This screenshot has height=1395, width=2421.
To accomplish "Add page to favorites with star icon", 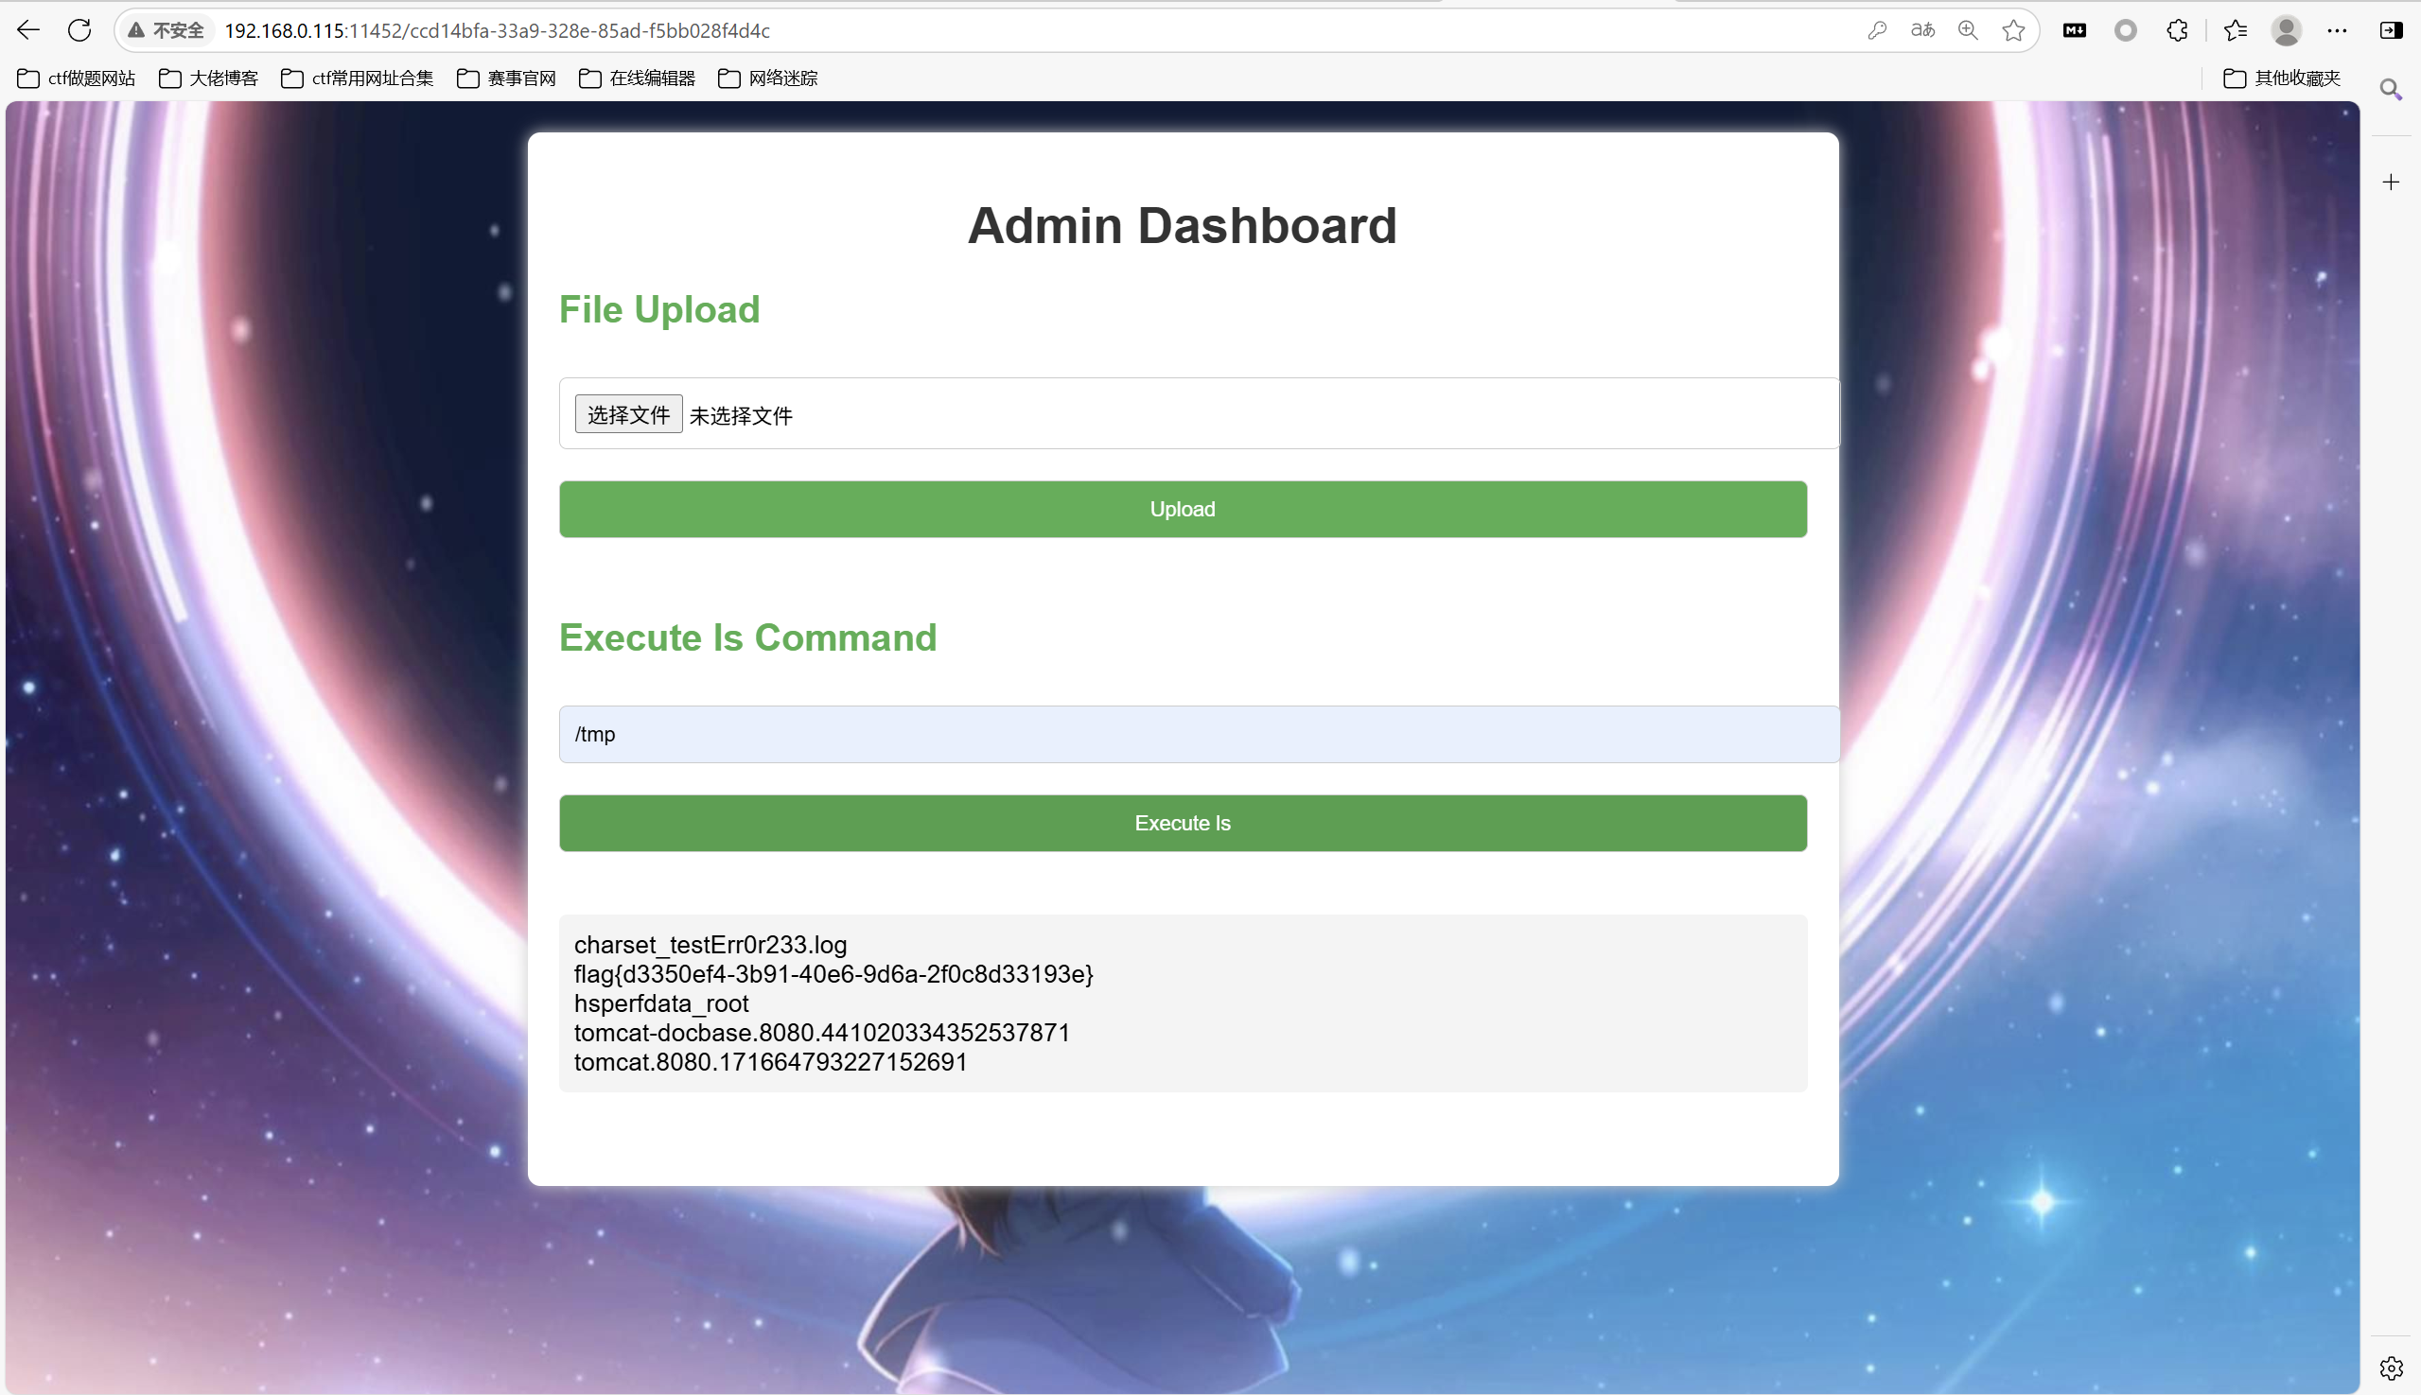I will click(2013, 30).
